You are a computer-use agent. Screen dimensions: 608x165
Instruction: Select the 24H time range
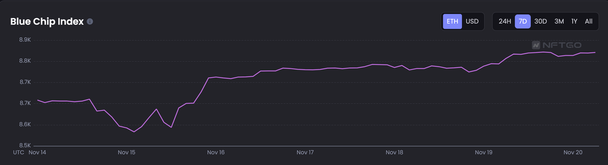[x=505, y=21]
